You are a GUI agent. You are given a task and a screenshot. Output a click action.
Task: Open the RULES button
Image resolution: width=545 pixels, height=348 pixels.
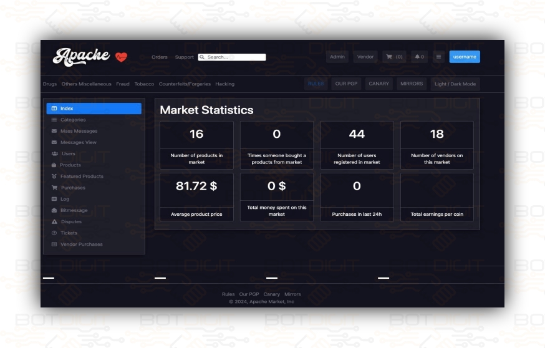[x=316, y=84]
